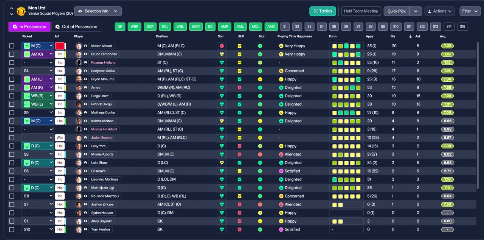
Task: Select the S1 substitute slot
Action: [x=285, y=26]
